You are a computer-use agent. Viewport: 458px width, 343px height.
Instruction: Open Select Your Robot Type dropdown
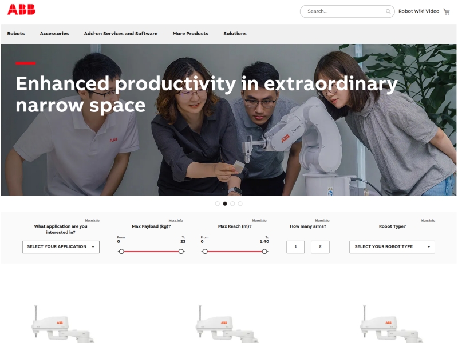(x=392, y=247)
